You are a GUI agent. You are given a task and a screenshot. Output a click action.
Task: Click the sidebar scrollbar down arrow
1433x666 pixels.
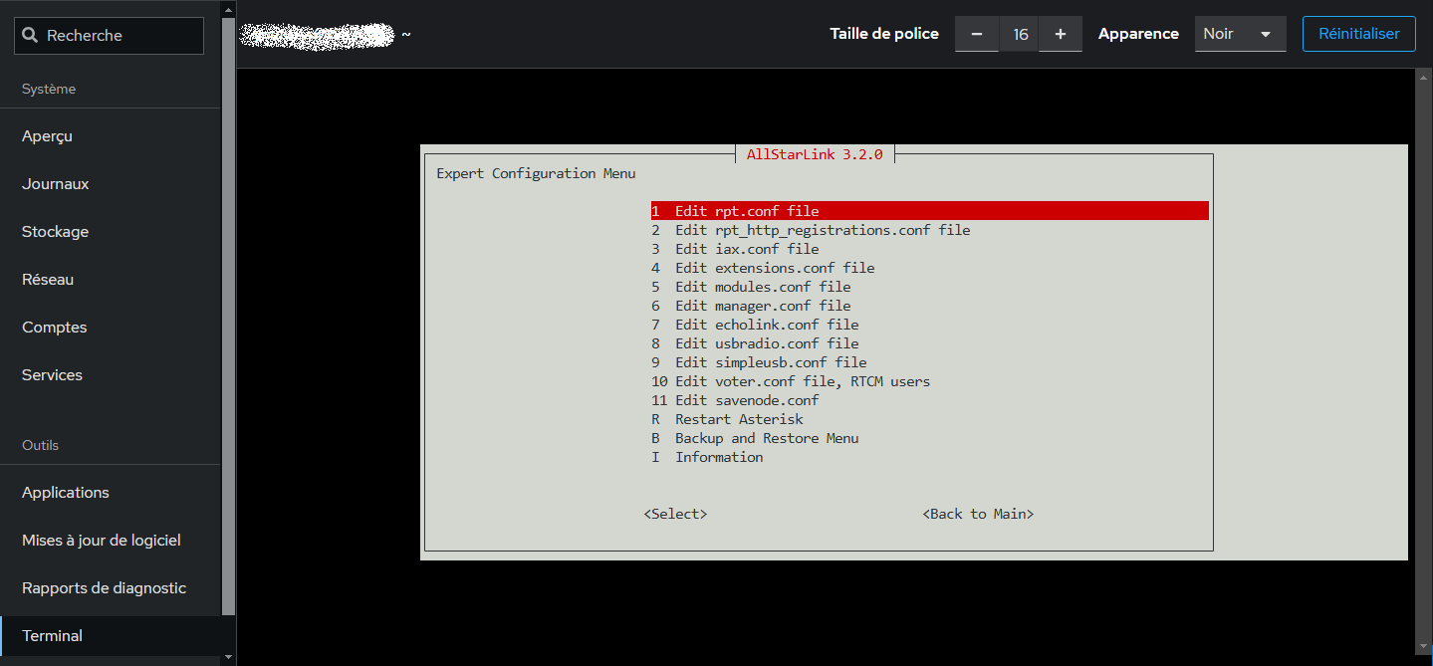point(229,657)
